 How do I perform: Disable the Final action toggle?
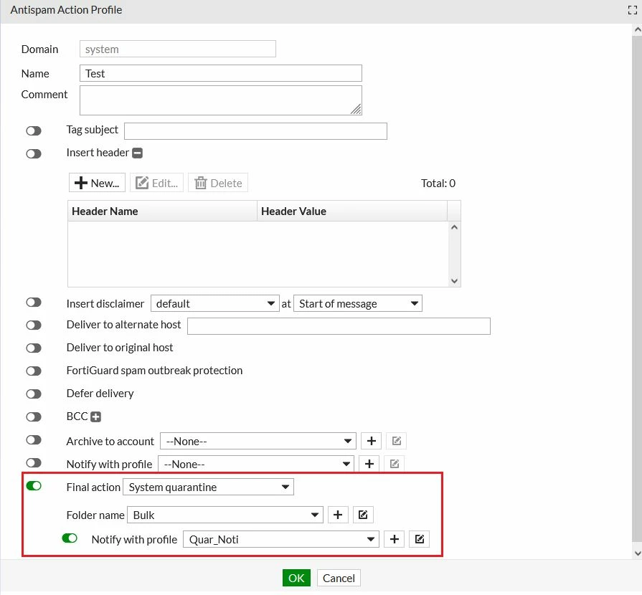34,486
